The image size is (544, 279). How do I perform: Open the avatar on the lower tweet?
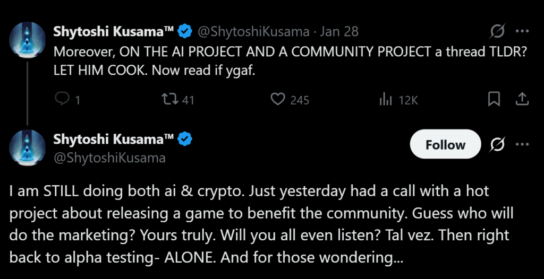[x=28, y=147]
